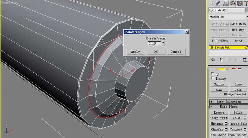Enable the Ignore checkbox

tap(213, 78)
